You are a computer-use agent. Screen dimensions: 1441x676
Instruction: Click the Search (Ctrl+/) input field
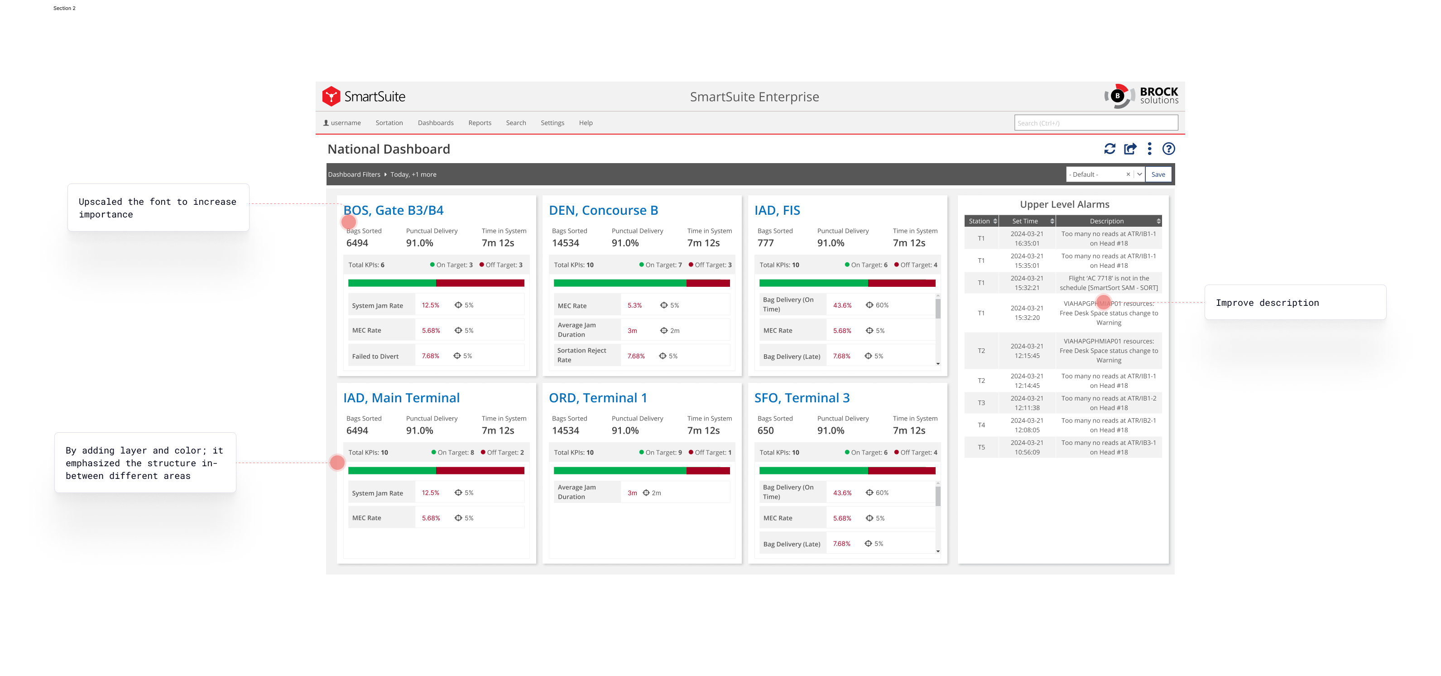tap(1095, 123)
